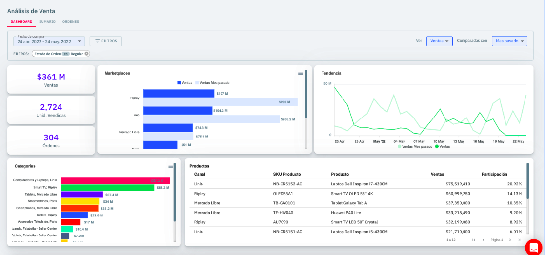Click the blue Tablets, Ripley bar
The height and width of the screenshot is (255, 545).
[74, 216]
